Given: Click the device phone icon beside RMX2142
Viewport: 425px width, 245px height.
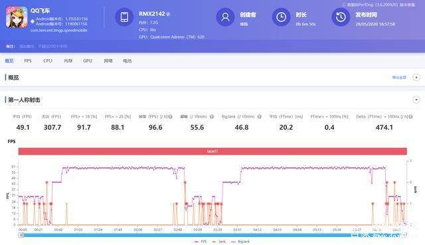Looking at the screenshot, I should point(124,17).
